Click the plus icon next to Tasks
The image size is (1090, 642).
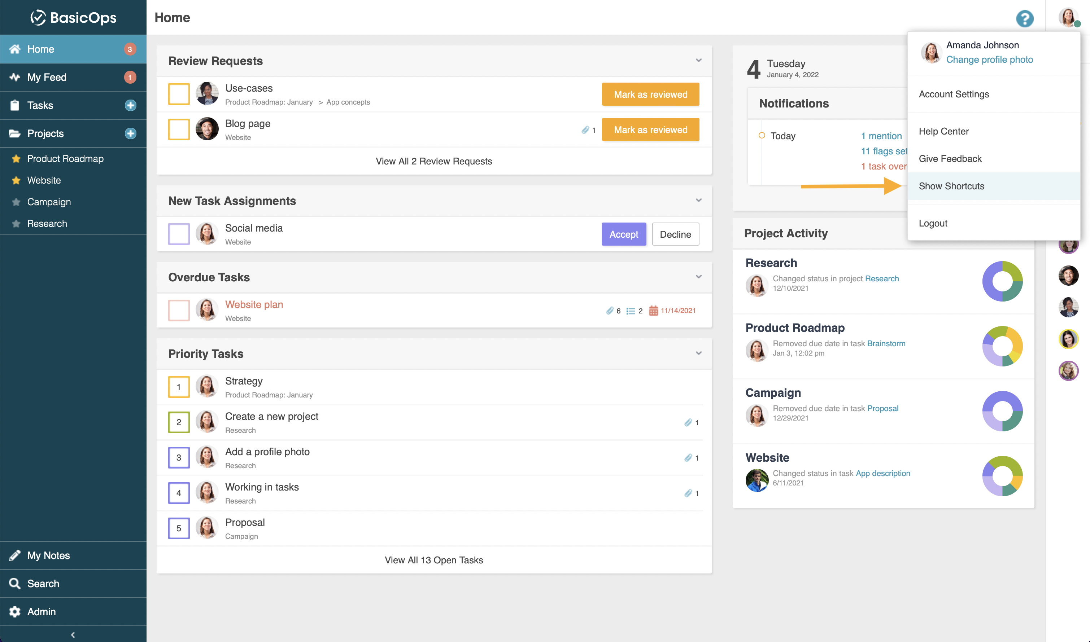130,105
